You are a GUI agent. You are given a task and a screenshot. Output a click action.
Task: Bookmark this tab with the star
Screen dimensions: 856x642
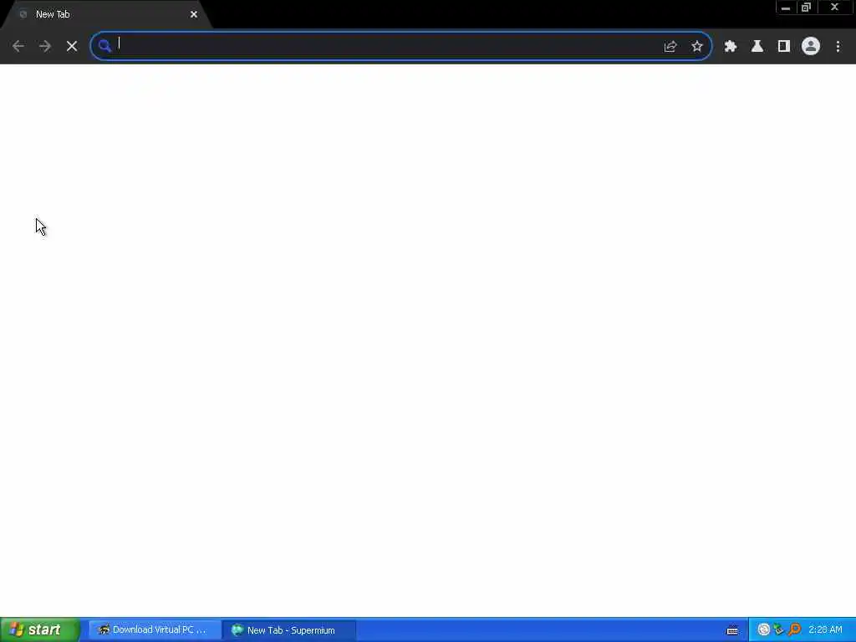pyautogui.click(x=697, y=47)
